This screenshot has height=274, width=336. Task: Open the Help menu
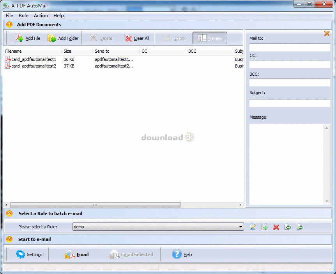click(x=58, y=16)
